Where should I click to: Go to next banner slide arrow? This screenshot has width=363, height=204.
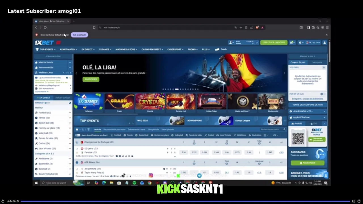click(284, 73)
